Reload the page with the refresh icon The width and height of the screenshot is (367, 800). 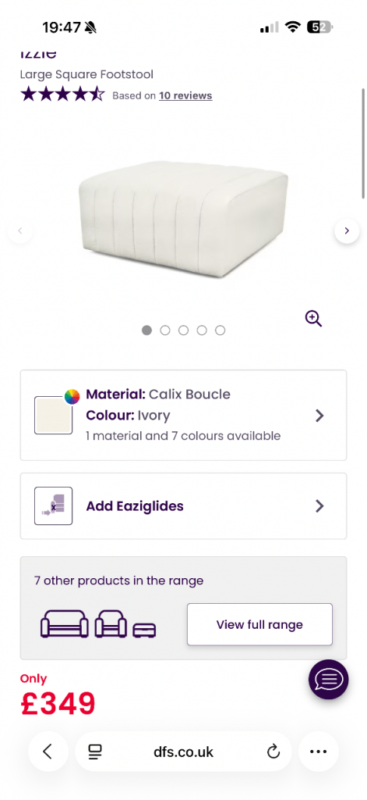click(x=273, y=752)
